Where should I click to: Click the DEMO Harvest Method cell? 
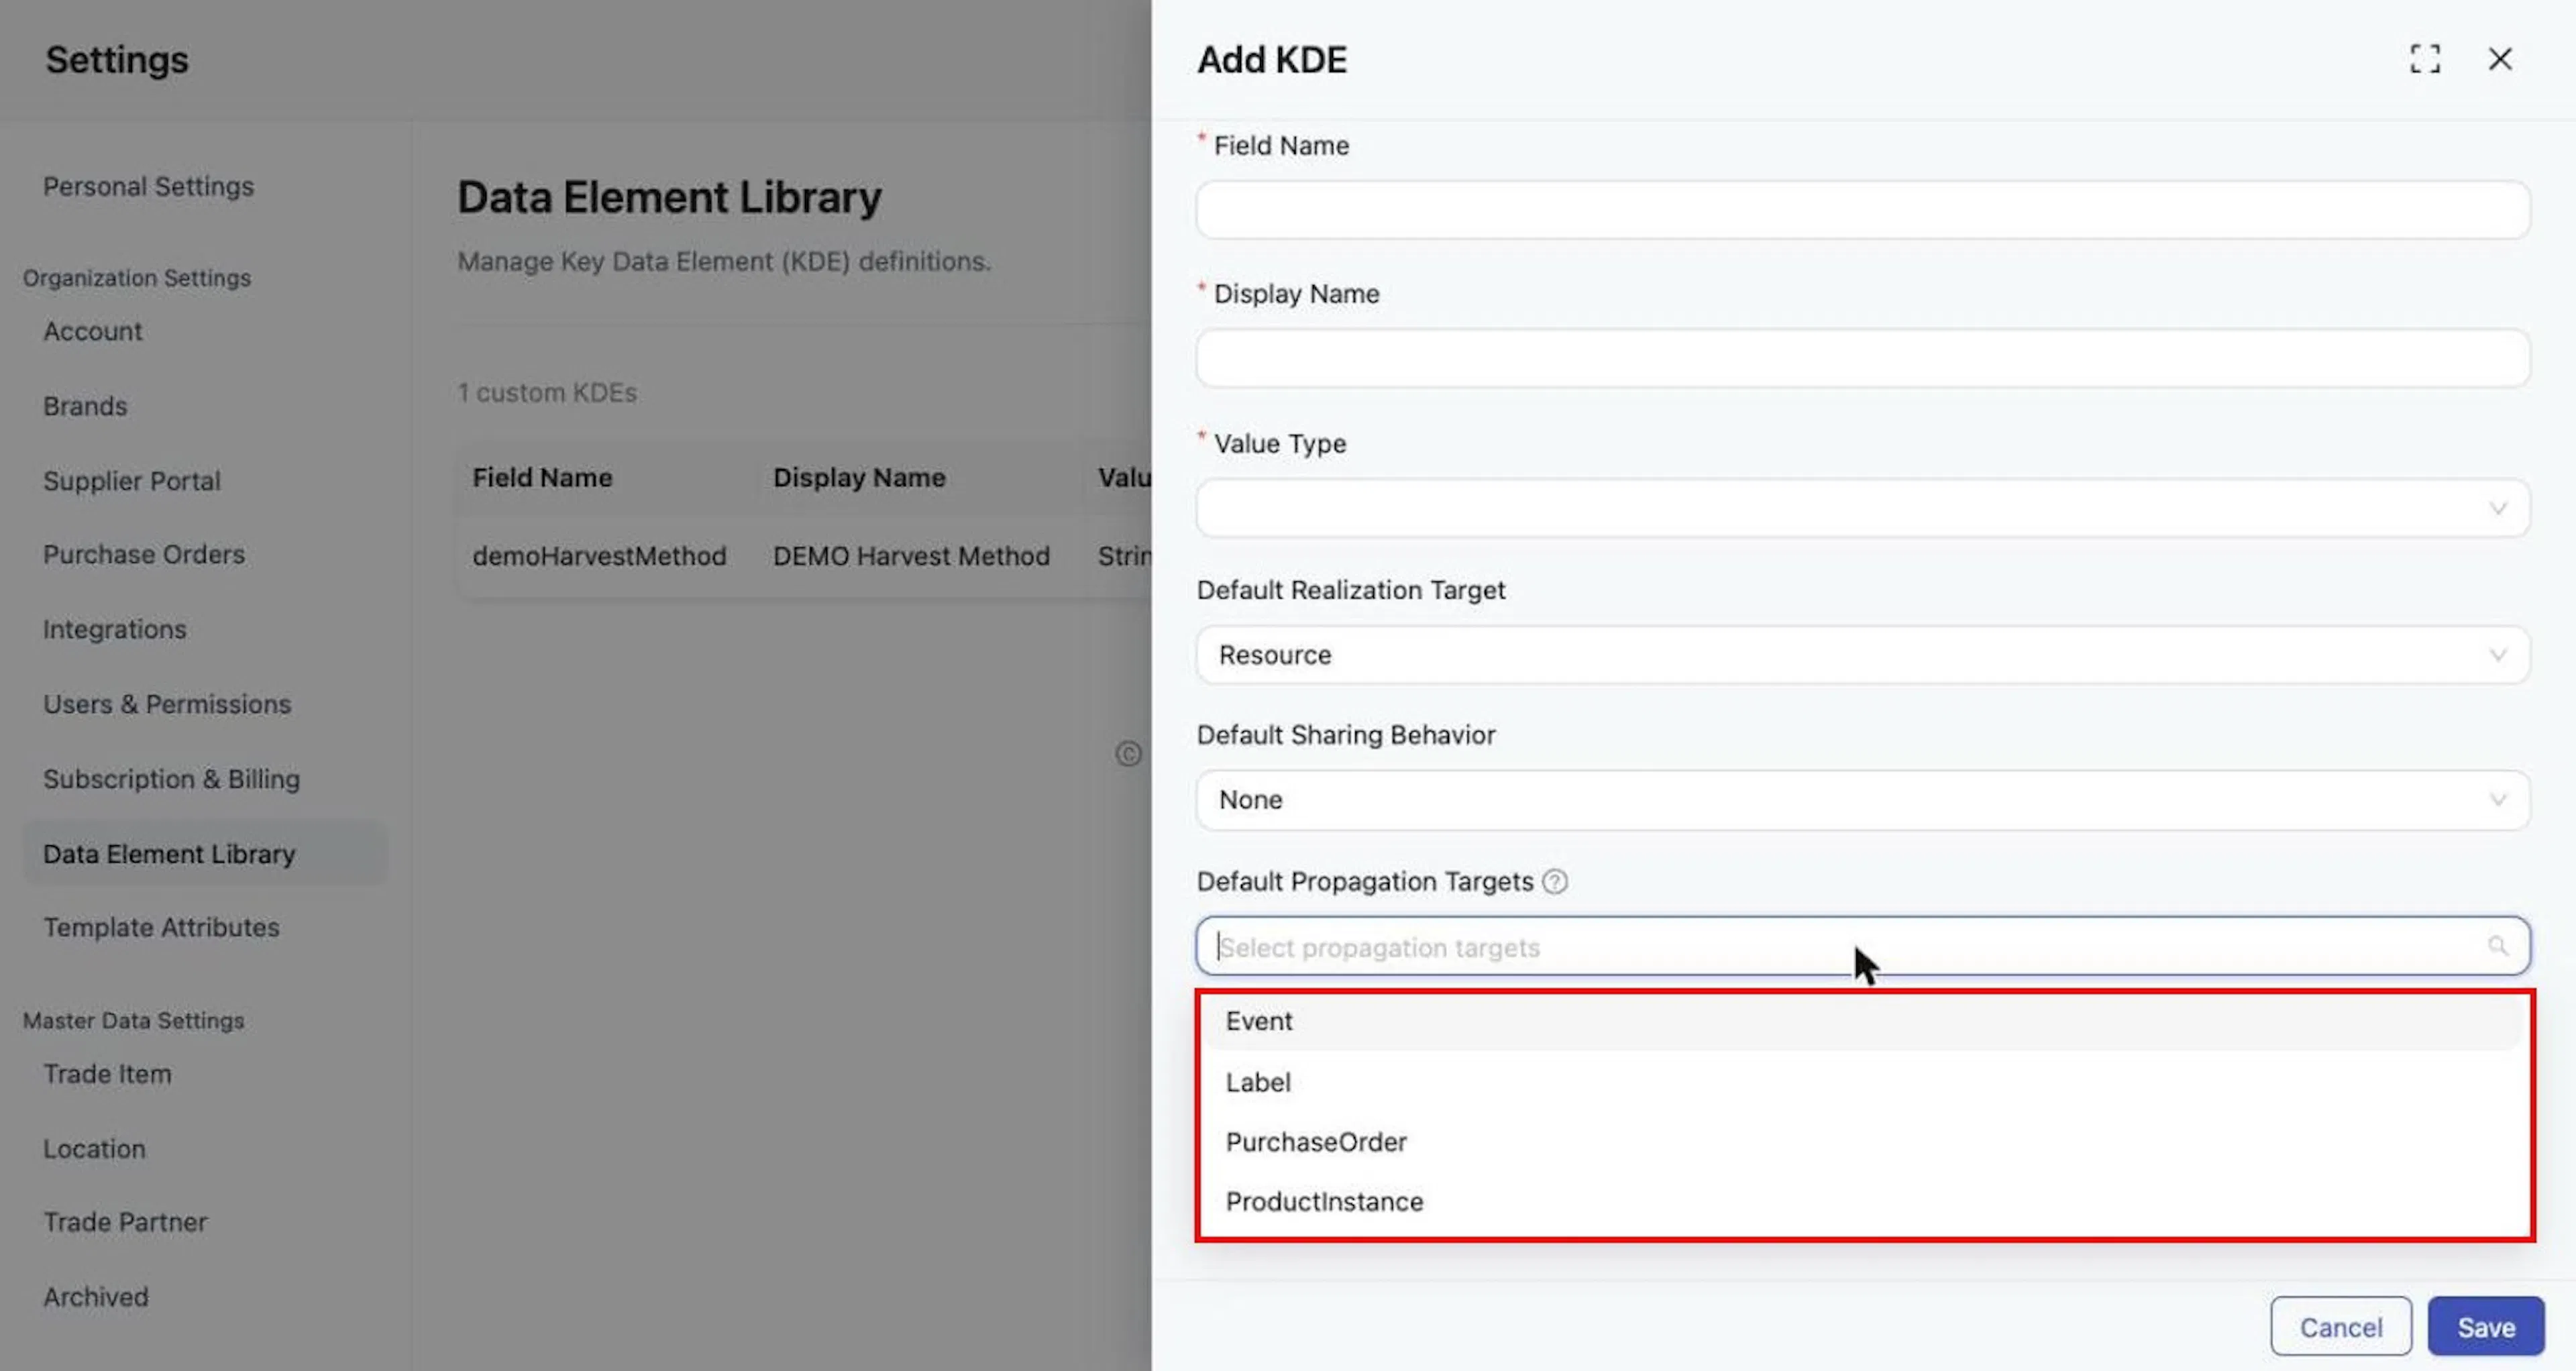click(911, 556)
